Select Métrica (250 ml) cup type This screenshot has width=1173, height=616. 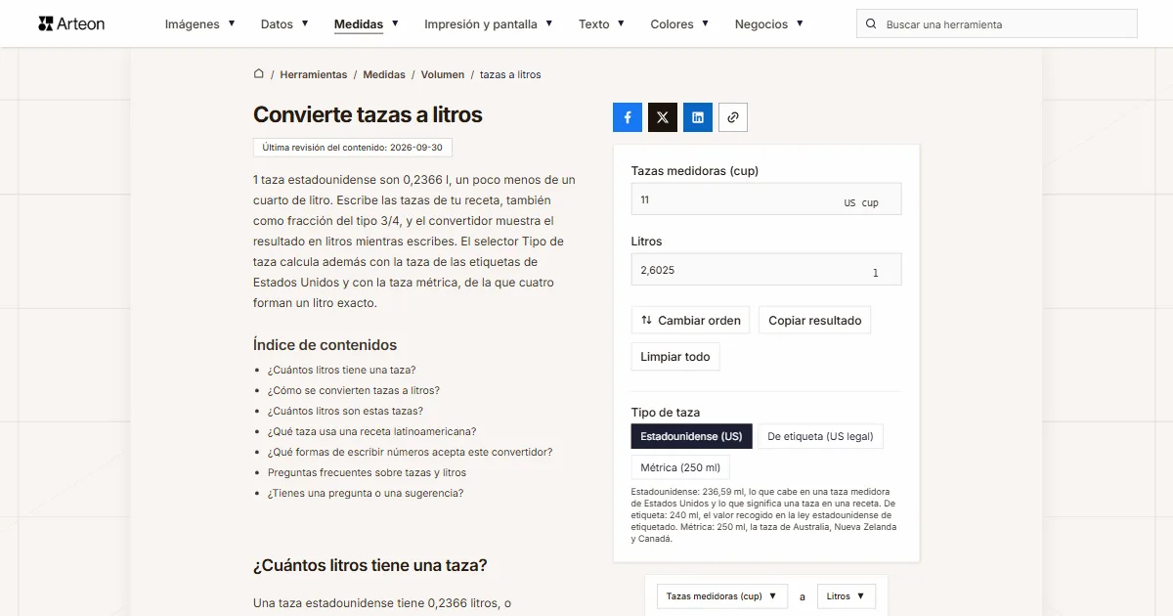(680, 467)
